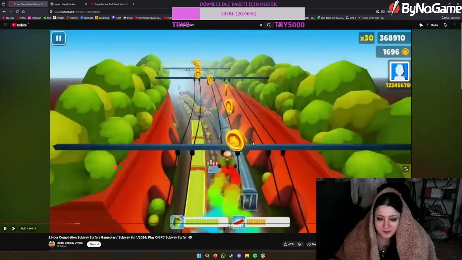
Task: Open the YouTube hamburger guide menu
Action: click(x=6, y=25)
